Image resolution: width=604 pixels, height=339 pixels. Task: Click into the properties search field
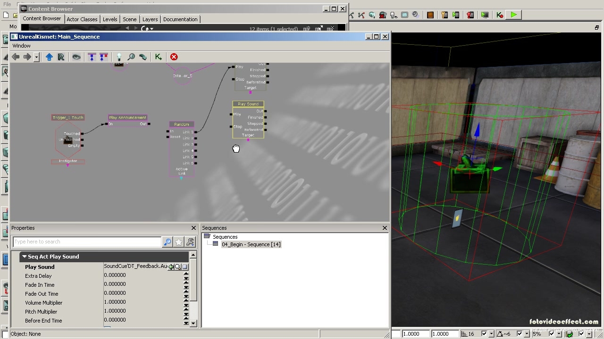click(87, 242)
